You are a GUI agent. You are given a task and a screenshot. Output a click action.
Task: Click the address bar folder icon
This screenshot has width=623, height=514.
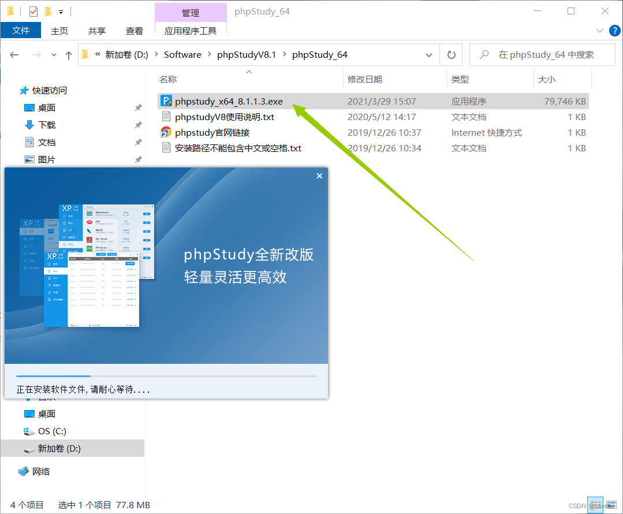[85, 54]
